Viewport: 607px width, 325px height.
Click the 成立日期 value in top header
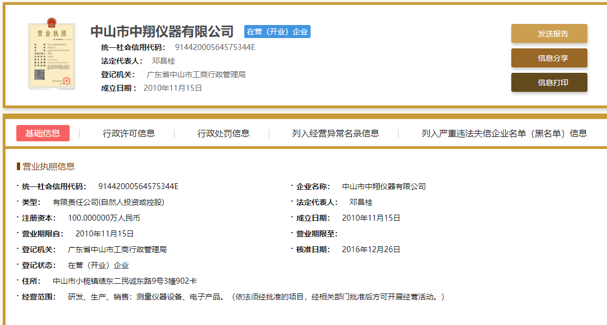tap(172, 87)
